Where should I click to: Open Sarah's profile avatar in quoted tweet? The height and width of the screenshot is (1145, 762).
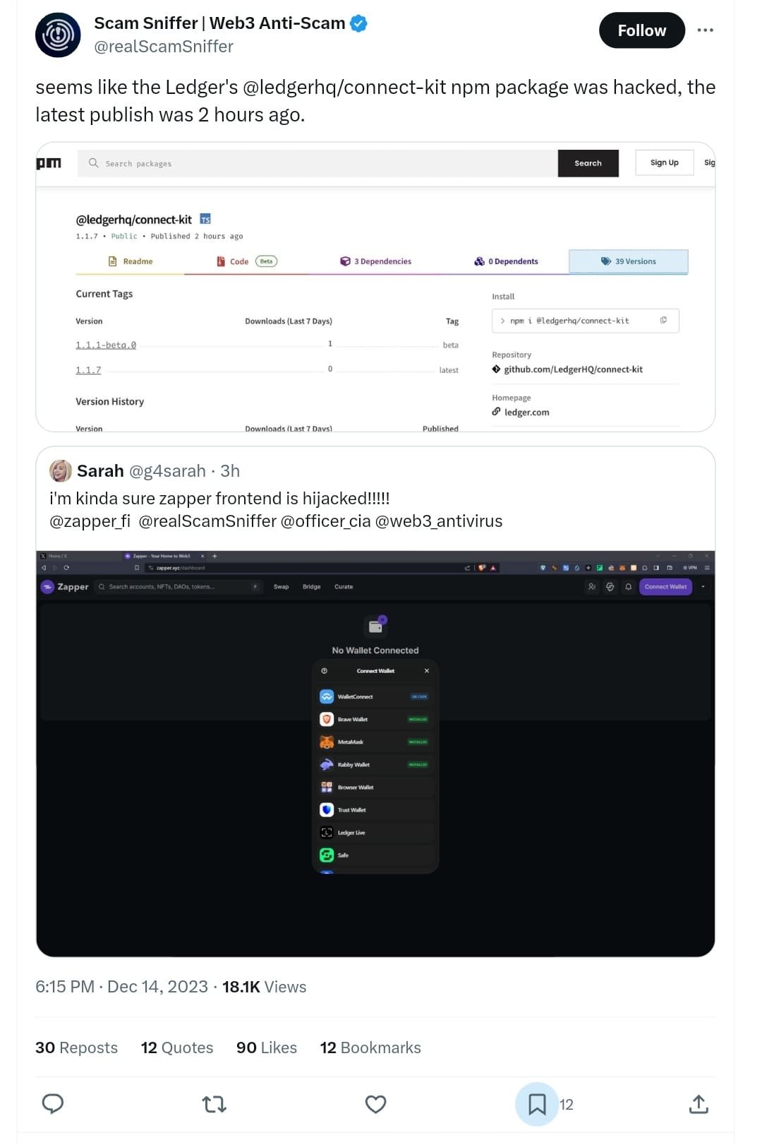click(x=61, y=470)
